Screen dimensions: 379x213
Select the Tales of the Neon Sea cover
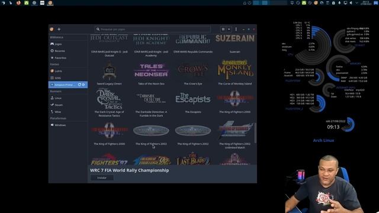coord(151,70)
